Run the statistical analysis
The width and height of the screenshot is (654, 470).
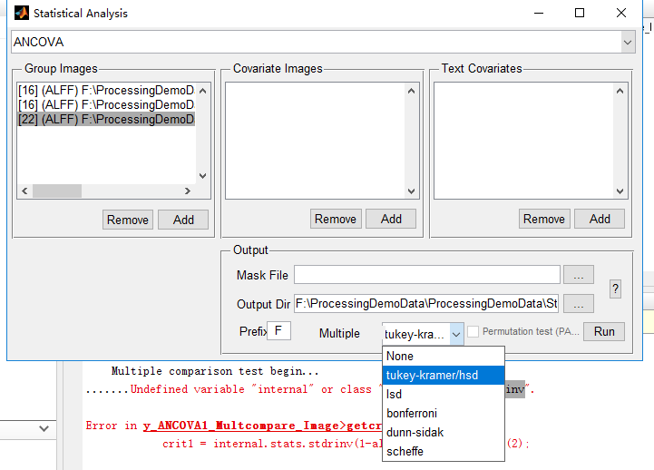click(x=604, y=331)
